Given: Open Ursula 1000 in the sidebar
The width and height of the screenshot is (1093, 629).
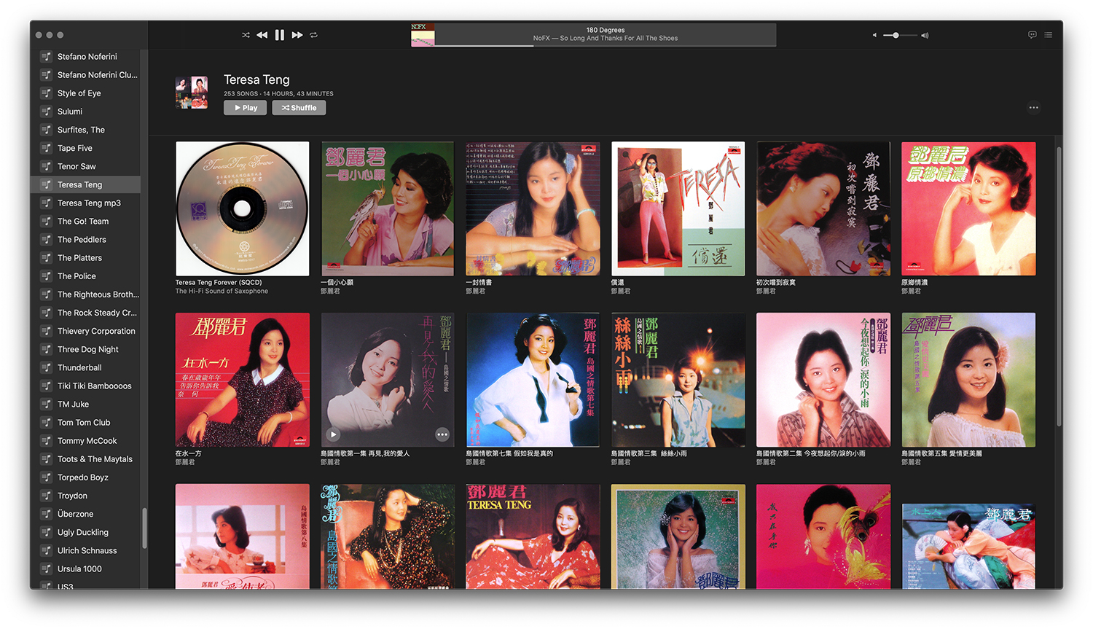Looking at the screenshot, I should tap(86, 569).
